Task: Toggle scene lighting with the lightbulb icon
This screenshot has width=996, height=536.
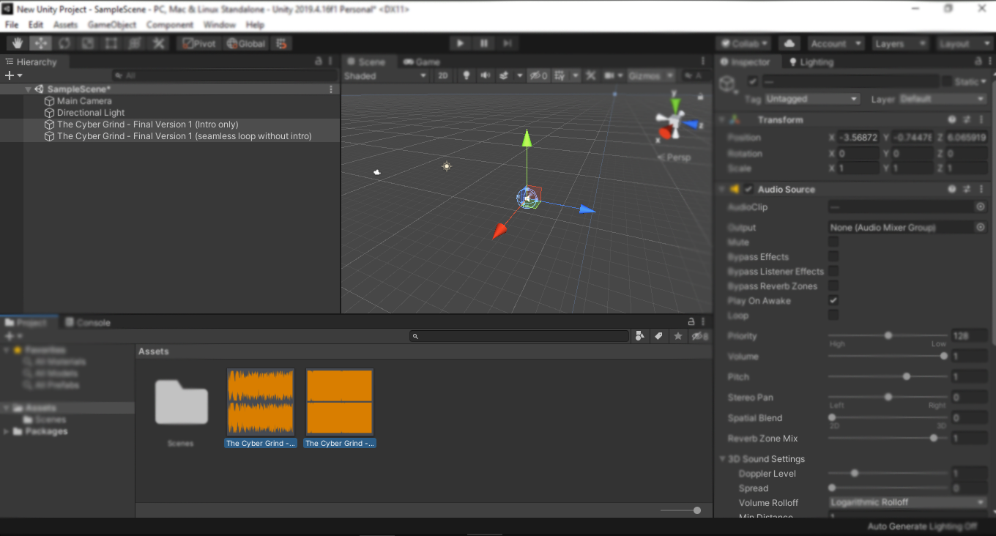Action: 466,75
